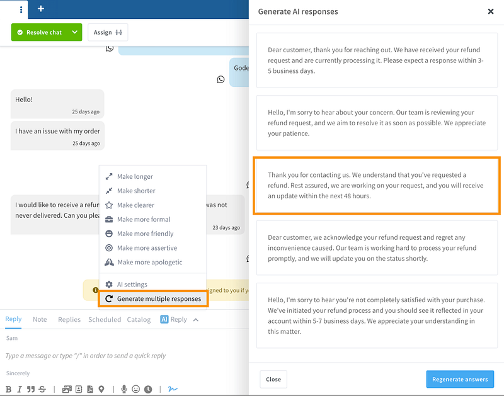Open the three-dot menu on the chat tab

click(x=21, y=9)
